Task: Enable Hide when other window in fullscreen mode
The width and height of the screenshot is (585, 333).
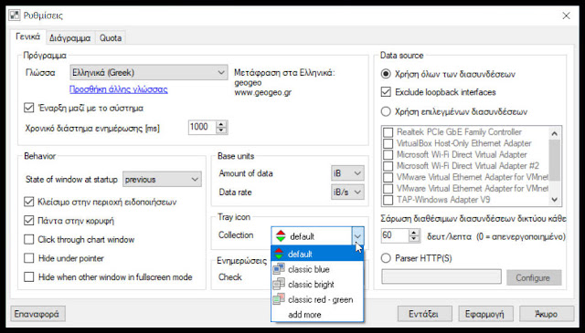Action: 28,276
